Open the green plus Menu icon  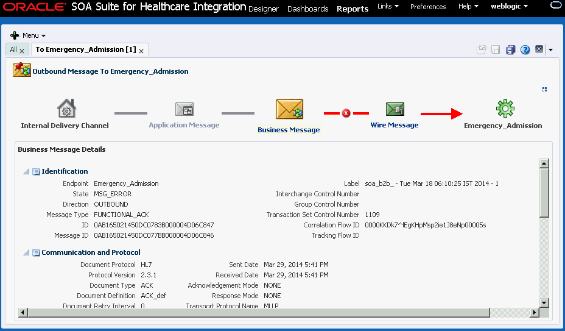pyautogui.click(x=15, y=35)
